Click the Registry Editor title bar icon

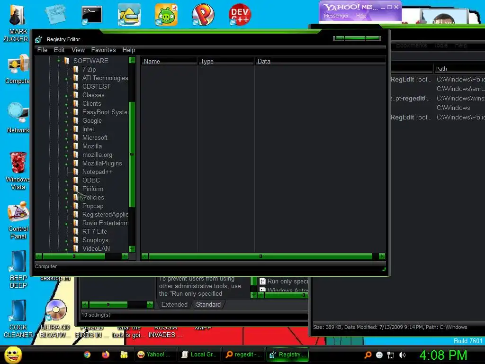38,39
